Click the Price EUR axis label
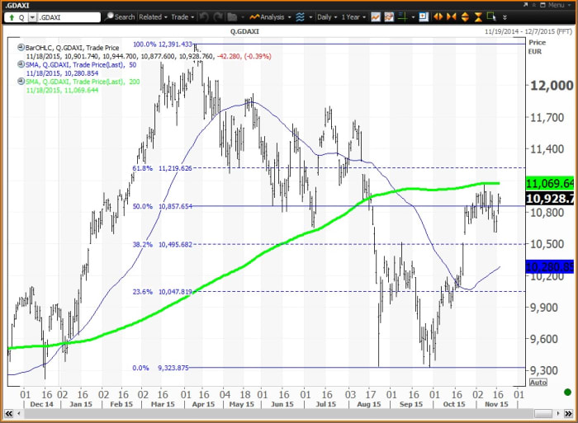This screenshot has height=423, width=578. tap(537, 47)
